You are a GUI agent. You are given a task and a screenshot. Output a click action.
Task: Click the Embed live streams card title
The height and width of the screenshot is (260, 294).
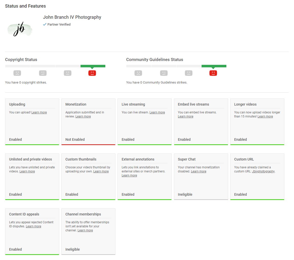193,104
